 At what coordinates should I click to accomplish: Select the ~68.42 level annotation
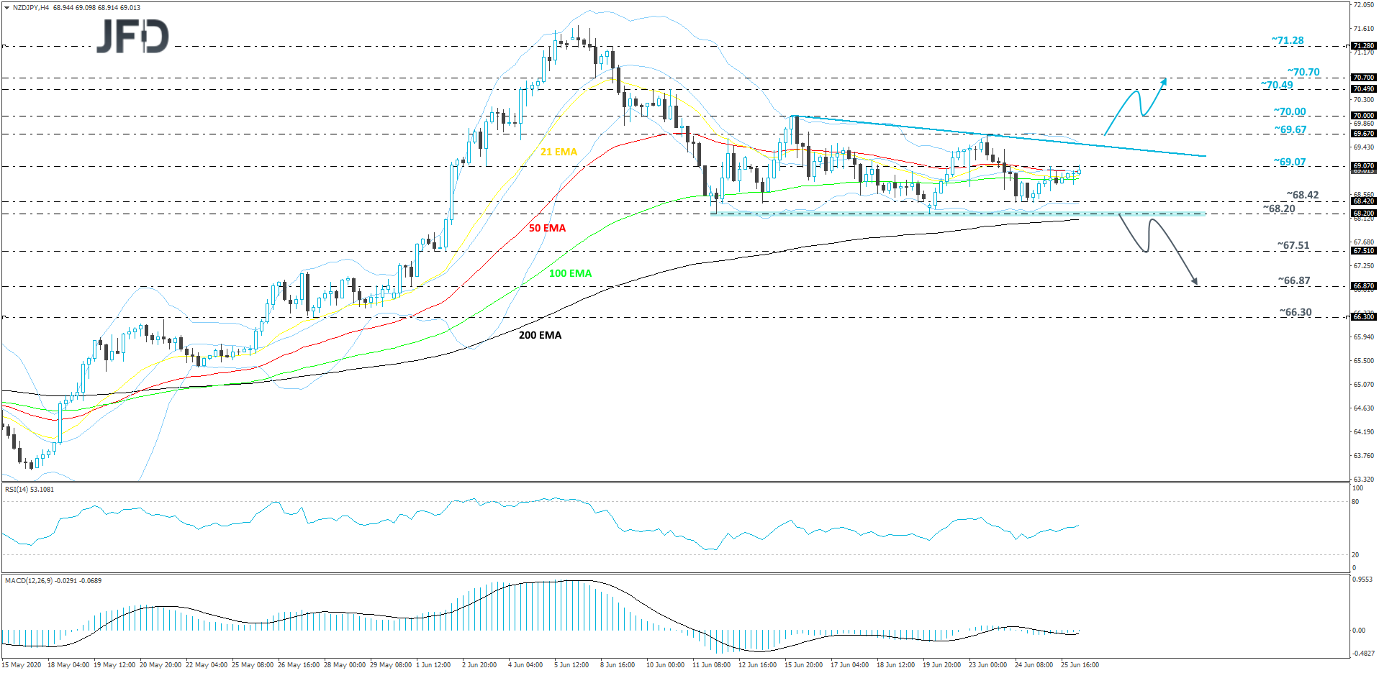[1303, 195]
